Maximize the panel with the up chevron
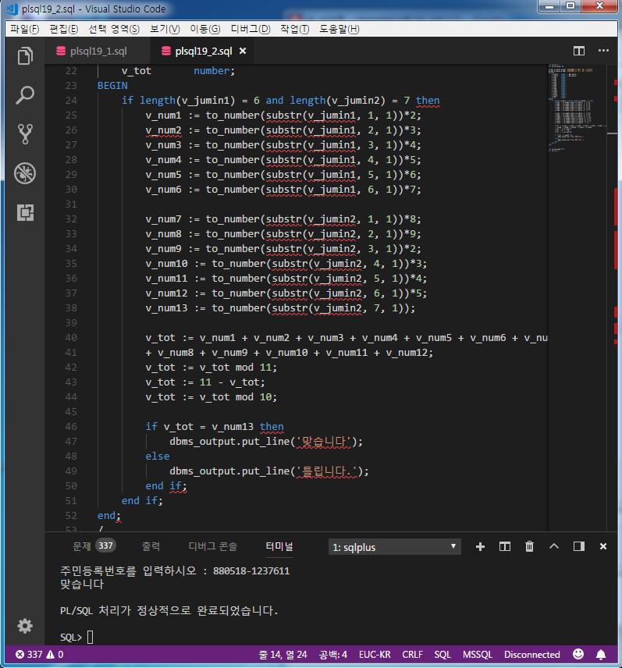This screenshot has width=622, height=668. point(554,546)
